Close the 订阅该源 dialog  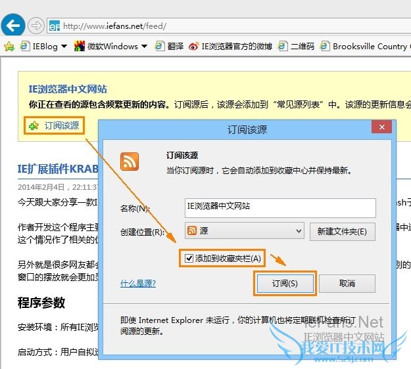click(382, 127)
